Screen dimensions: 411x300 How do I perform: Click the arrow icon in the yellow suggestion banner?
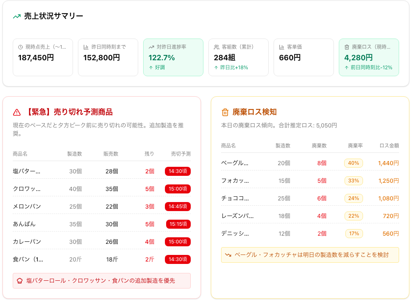click(229, 255)
